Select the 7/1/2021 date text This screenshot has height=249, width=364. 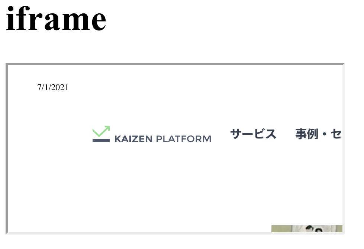(x=52, y=88)
